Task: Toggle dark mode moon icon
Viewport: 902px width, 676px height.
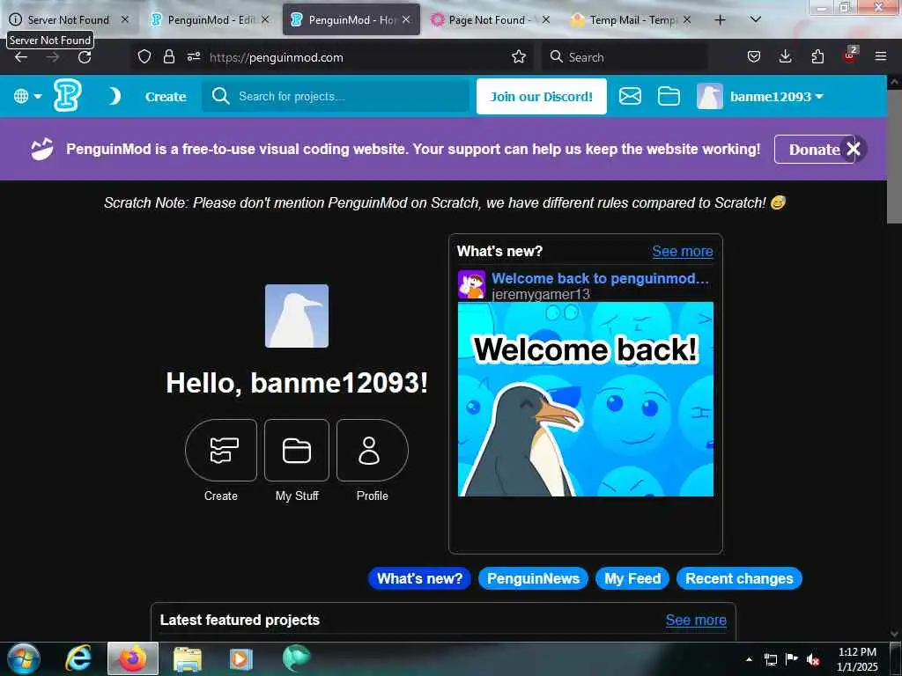Action: pos(115,96)
